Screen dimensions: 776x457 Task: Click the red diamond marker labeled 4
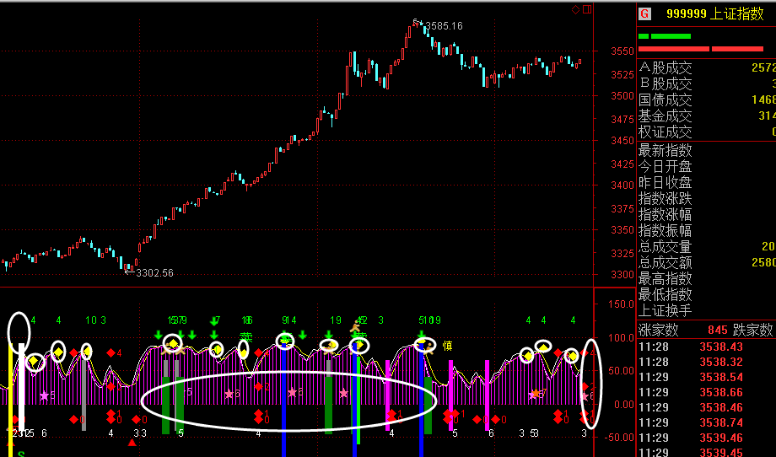click(110, 352)
